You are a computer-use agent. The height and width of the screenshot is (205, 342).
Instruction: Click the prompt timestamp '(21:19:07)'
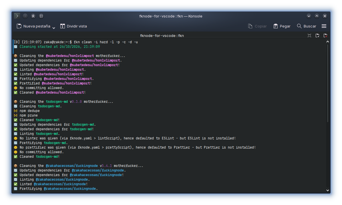32,42
